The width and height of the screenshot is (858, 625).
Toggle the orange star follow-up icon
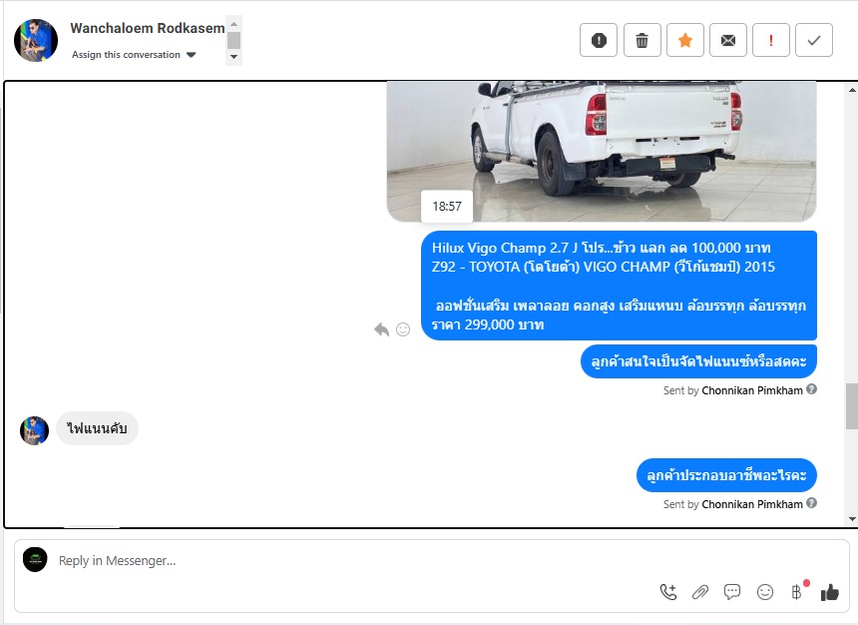pos(685,40)
